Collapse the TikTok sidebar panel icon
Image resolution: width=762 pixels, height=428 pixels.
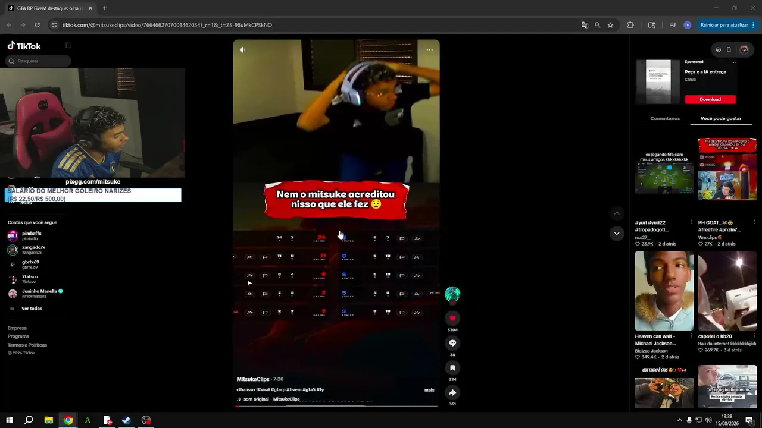click(x=68, y=45)
